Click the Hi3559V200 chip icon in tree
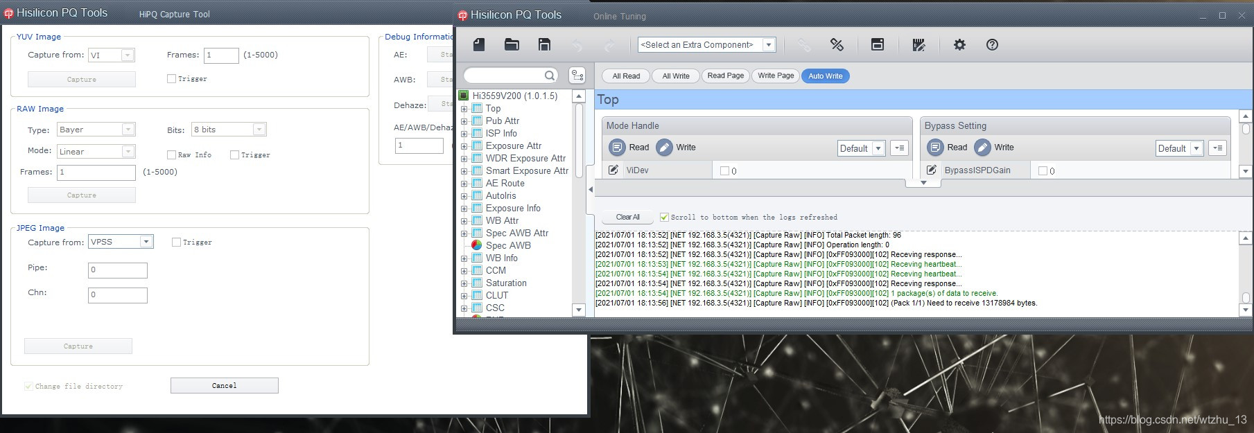The height and width of the screenshot is (433, 1254). 464,96
